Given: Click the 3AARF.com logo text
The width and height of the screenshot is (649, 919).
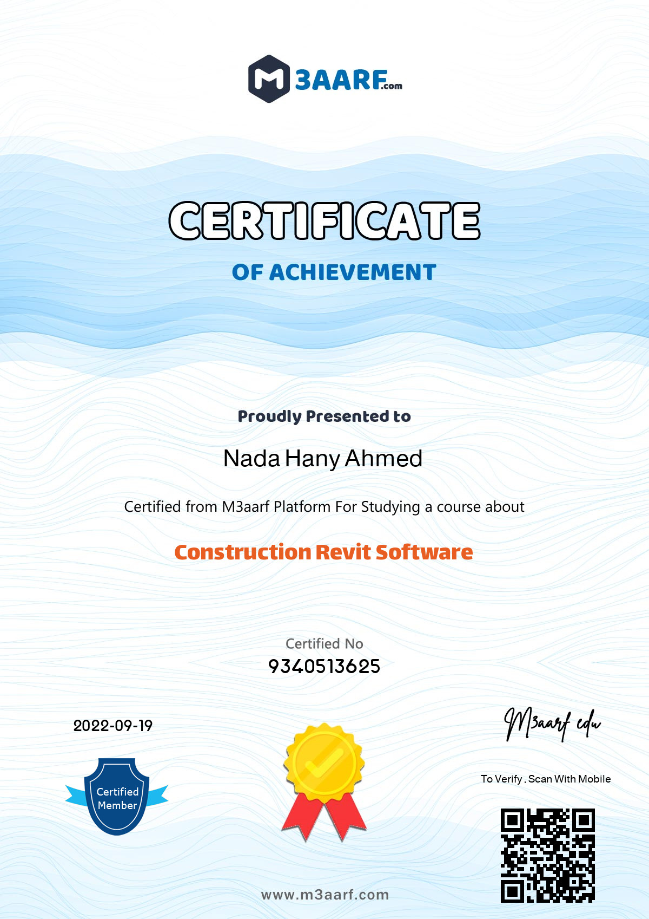Looking at the screenshot, I should pyautogui.click(x=349, y=80).
